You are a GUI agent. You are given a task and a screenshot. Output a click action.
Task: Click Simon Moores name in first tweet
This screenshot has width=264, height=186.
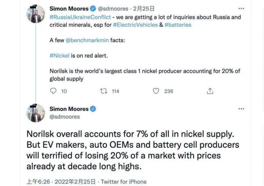[x=69, y=8]
